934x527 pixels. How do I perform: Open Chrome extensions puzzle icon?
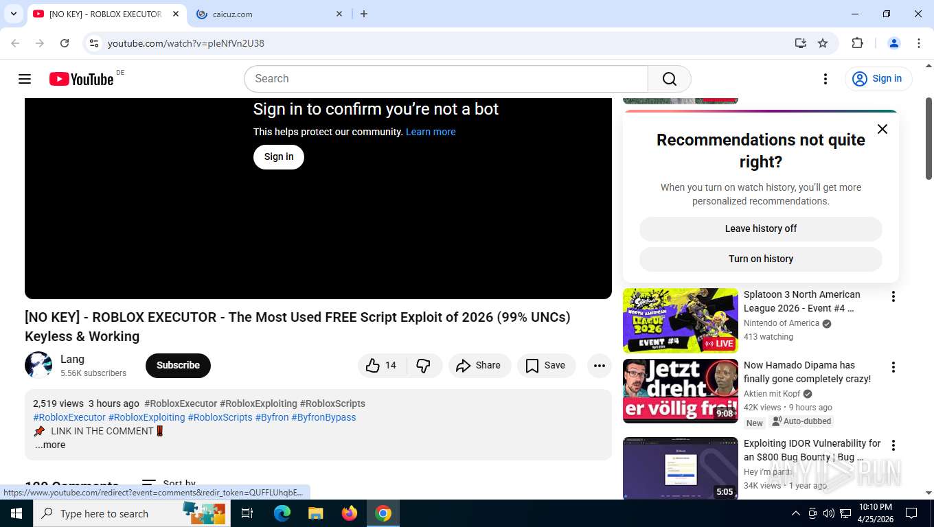[857, 43]
